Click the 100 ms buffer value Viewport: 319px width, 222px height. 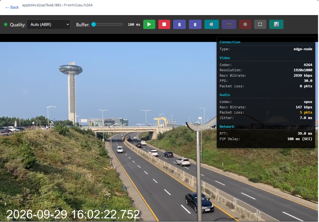pos(134,24)
